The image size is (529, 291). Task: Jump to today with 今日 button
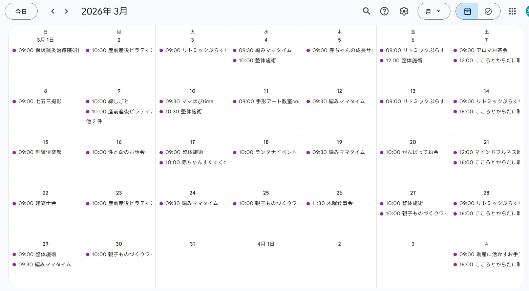coord(21,11)
